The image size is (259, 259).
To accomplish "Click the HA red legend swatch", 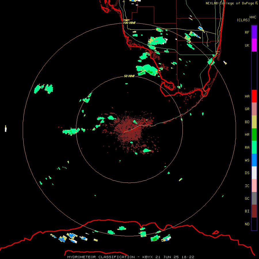I will click(x=254, y=96).
